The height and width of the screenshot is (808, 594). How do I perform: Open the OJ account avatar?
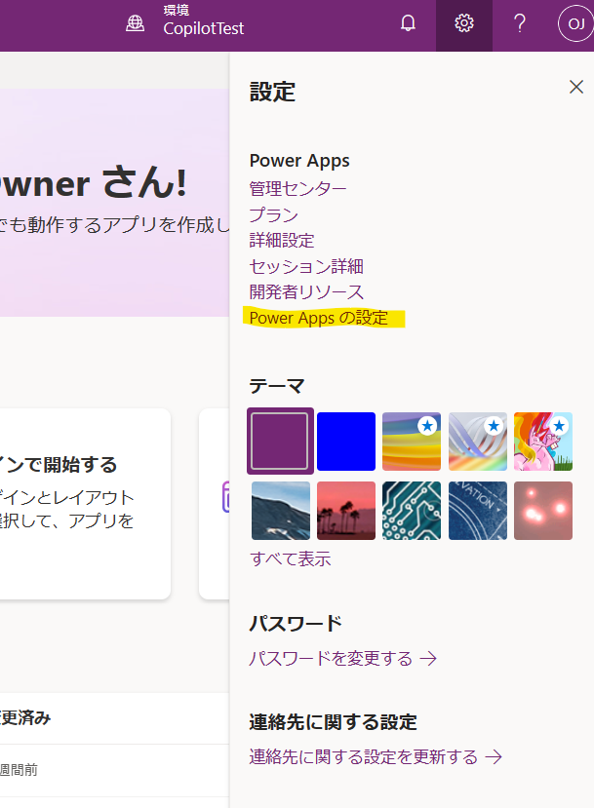point(575,23)
